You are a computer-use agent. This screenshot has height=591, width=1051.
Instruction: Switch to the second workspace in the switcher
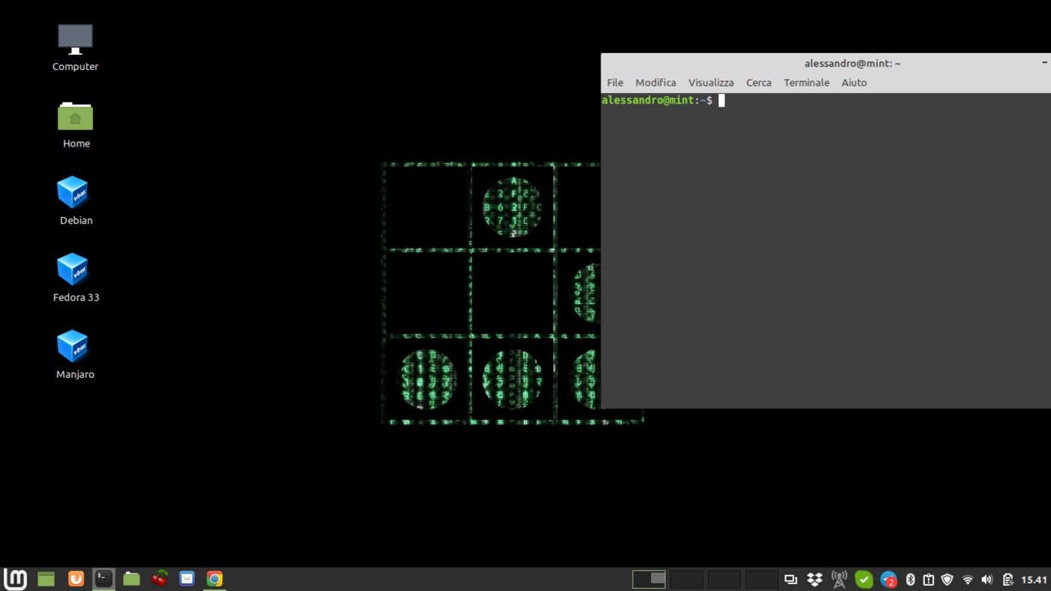pos(686,579)
